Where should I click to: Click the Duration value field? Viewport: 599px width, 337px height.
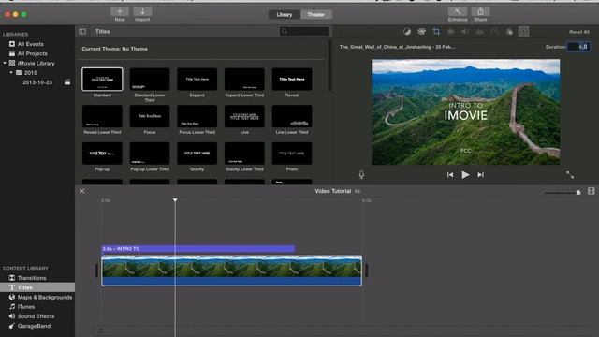578,47
